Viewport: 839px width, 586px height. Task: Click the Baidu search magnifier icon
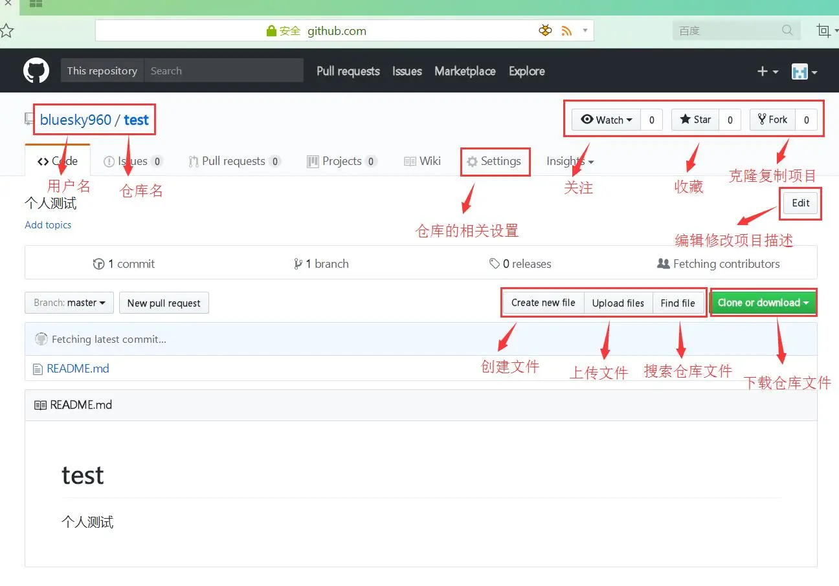(787, 30)
